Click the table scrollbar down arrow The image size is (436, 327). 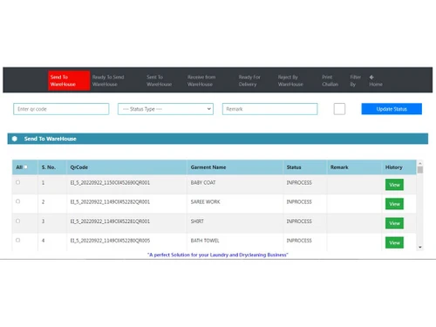420,247
